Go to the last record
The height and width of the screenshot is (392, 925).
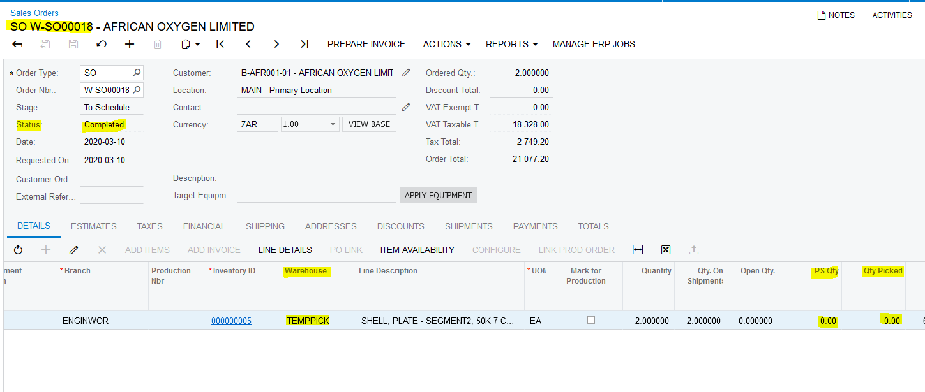coord(305,44)
